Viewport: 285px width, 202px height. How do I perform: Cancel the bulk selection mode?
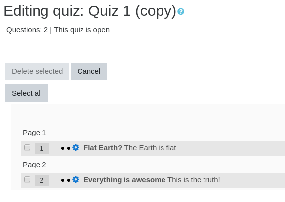[x=89, y=71]
